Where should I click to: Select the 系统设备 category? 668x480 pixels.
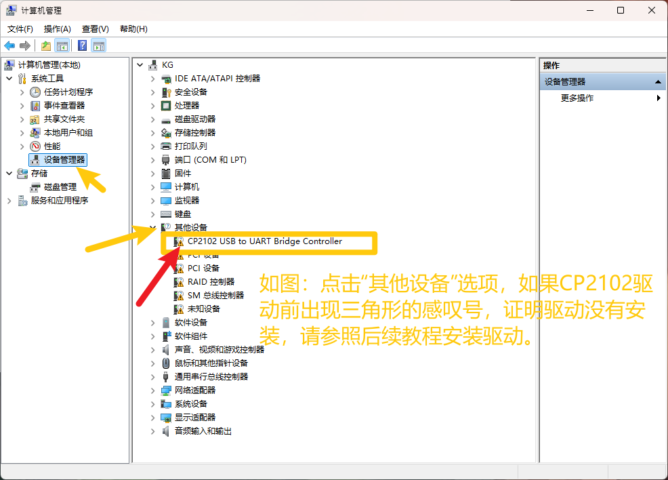tap(191, 404)
